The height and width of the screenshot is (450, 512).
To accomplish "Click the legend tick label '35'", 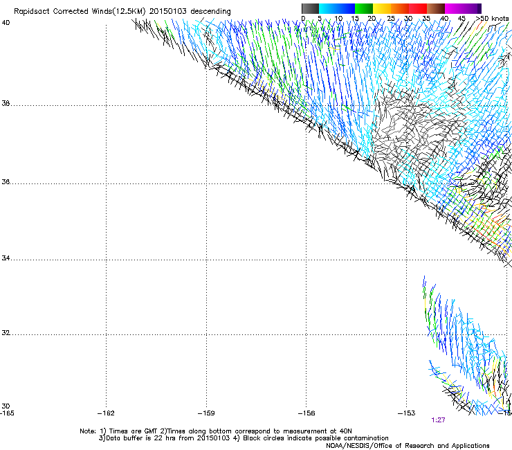I will click(x=426, y=19).
